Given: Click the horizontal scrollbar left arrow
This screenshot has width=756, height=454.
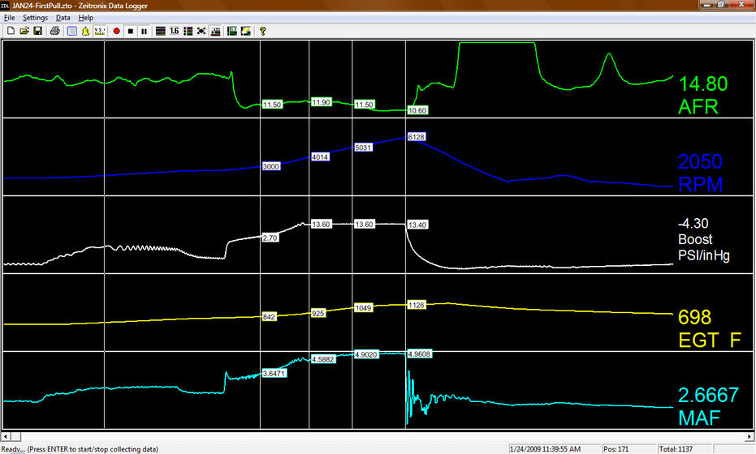Looking at the screenshot, I should (x=5, y=436).
